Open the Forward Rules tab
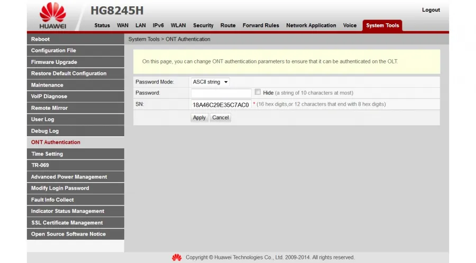476x263 pixels. click(x=261, y=25)
